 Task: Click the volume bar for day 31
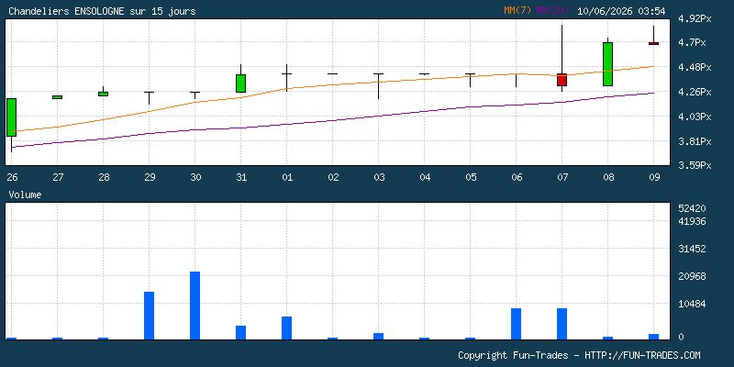tap(240, 333)
